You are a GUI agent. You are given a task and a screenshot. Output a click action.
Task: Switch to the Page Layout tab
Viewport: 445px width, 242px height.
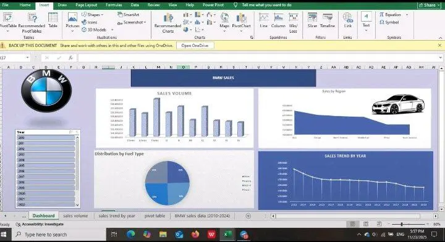click(x=87, y=5)
